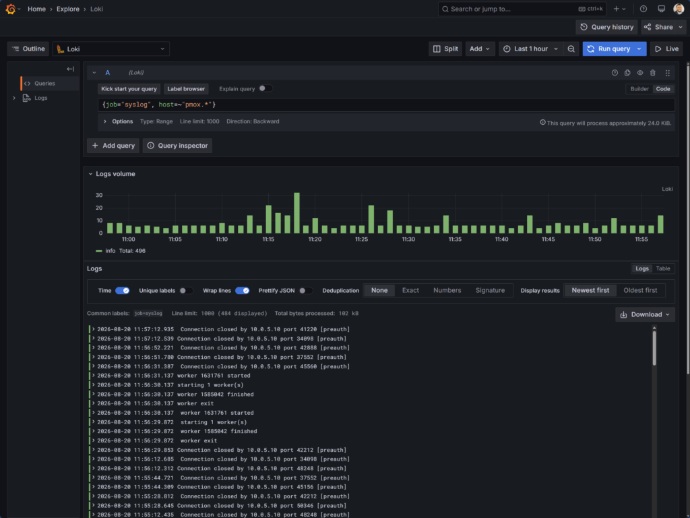The width and height of the screenshot is (690, 518).
Task: Click the zoom out time range icon
Action: [x=571, y=49]
